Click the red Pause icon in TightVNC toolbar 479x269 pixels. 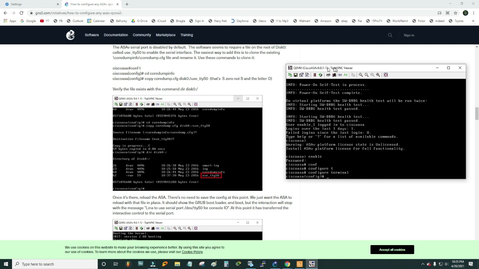[x=314, y=75]
